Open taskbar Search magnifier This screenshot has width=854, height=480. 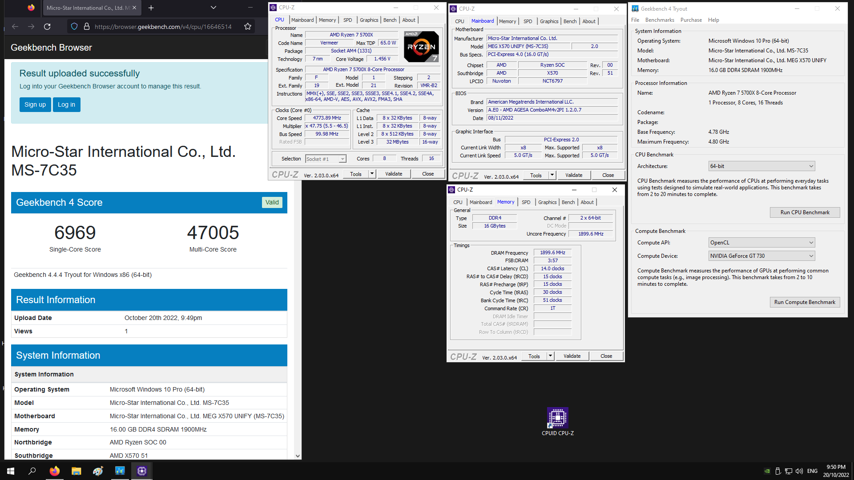32,471
